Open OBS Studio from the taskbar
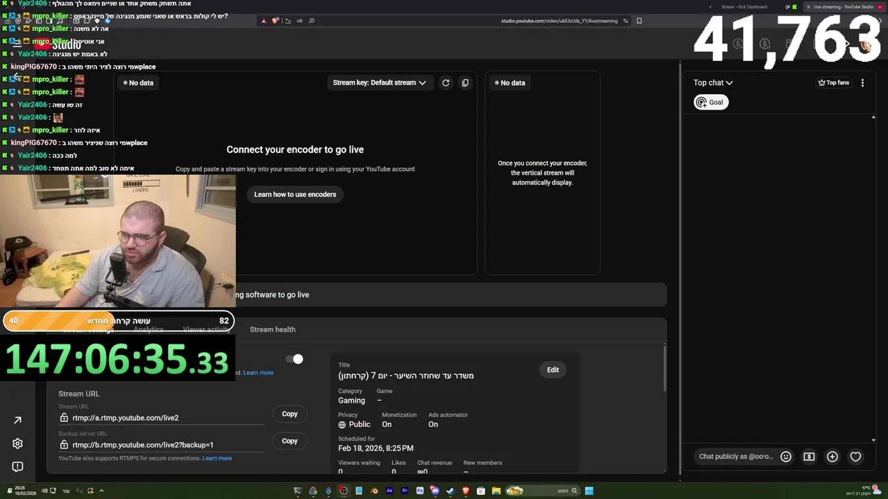 343,491
